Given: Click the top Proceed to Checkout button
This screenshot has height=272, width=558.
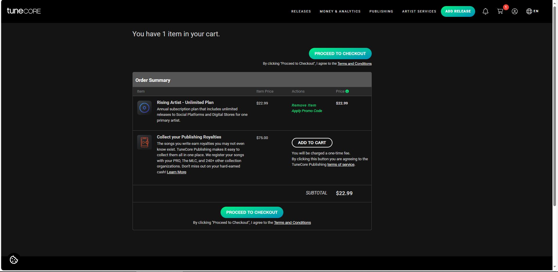Looking at the screenshot, I should 340,53.
